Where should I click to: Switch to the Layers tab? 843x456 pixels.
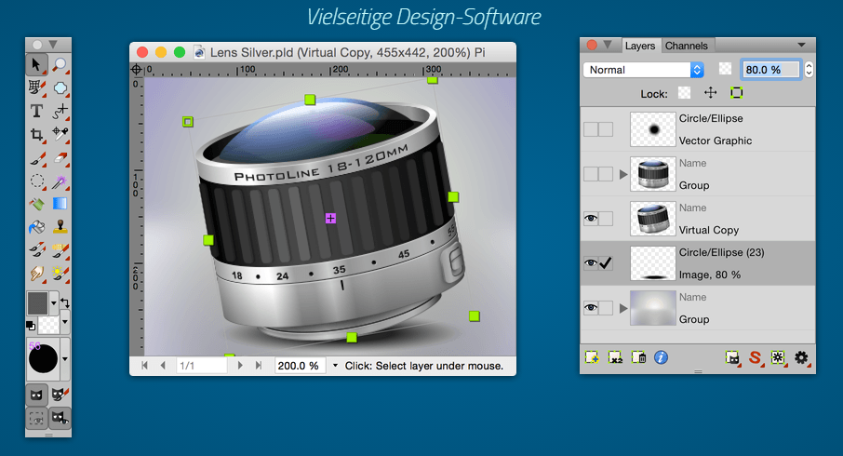(640, 46)
